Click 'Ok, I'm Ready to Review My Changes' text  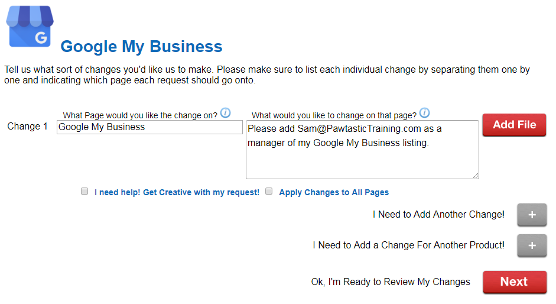(391, 282)
